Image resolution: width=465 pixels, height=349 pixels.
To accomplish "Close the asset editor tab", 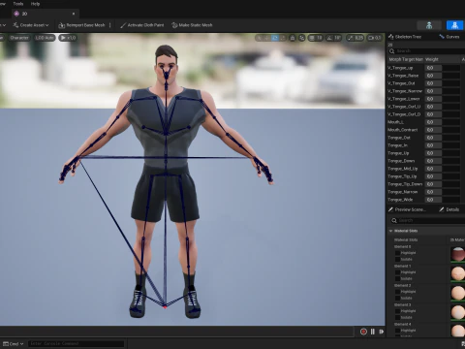I will 74,14.
